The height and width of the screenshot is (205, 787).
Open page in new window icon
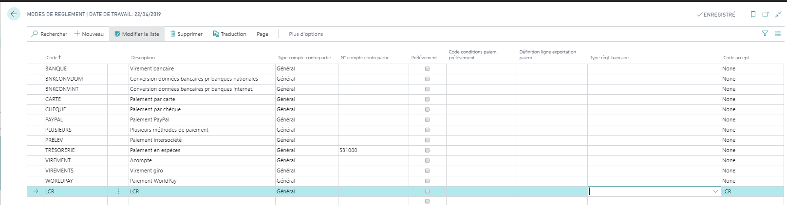(x=766, y=15)
